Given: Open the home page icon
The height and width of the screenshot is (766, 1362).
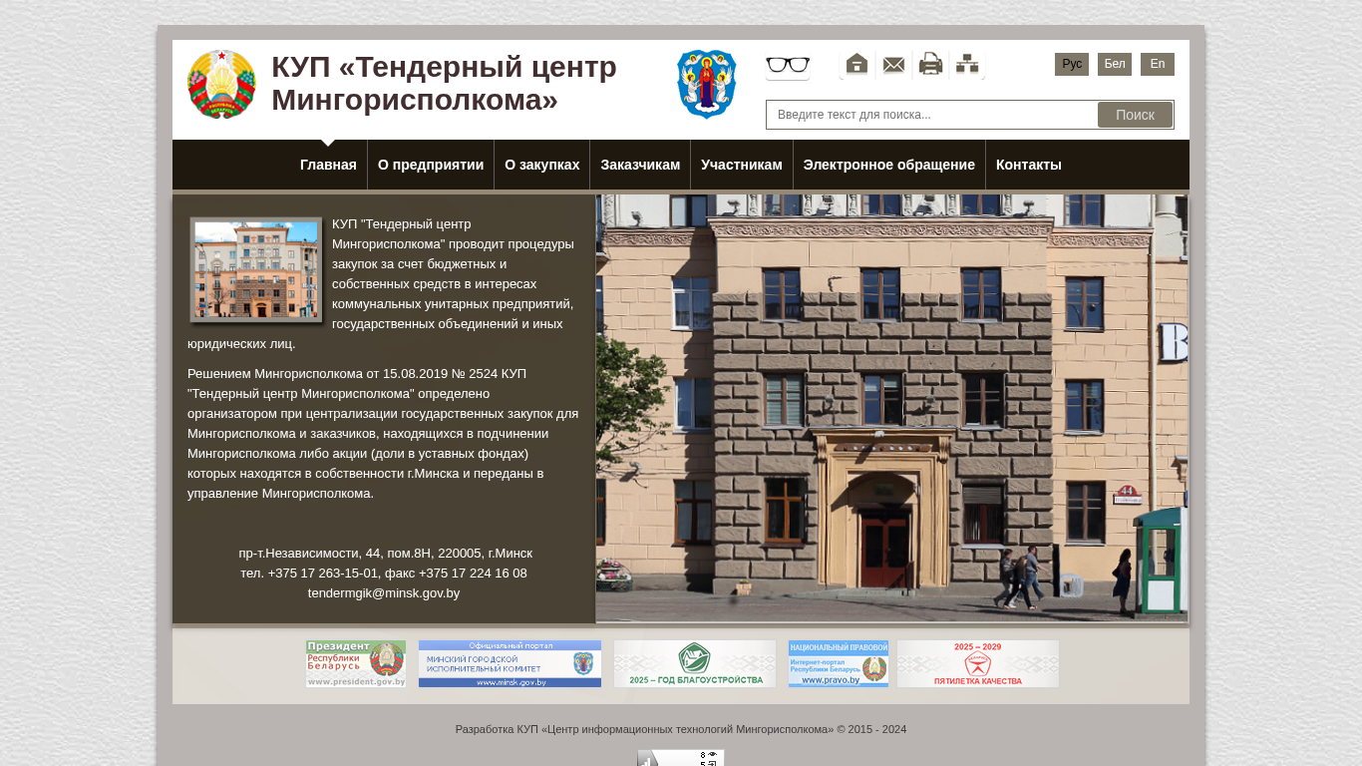Looking at the screenshot, I should coord(856,65).
